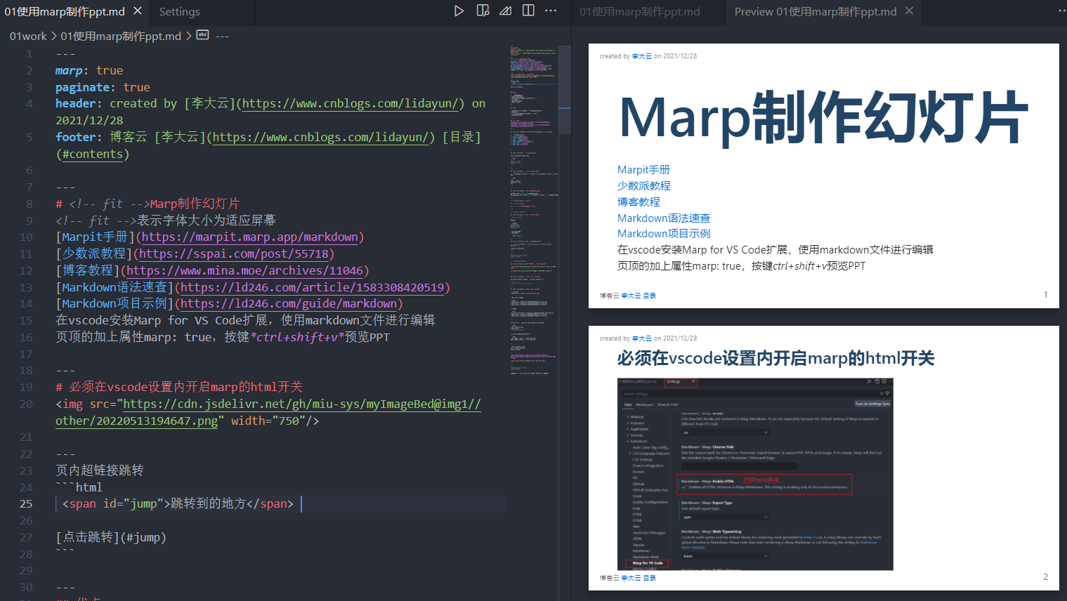Run the current file with the play icon

(459, 11)
